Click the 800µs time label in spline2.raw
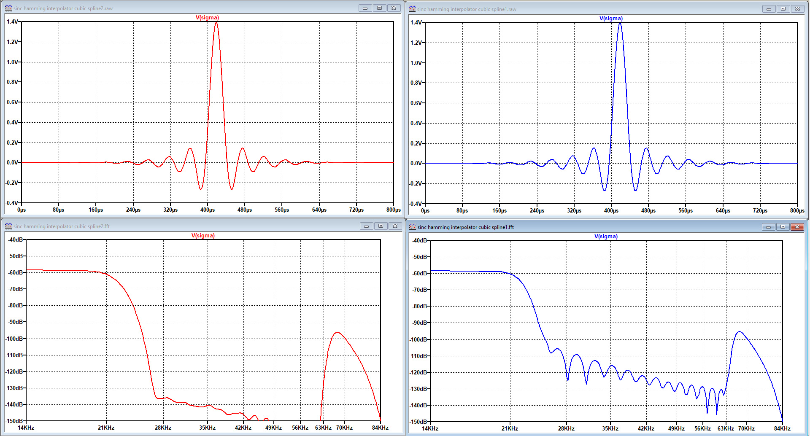The image size is (810, 436). tap(394, 210)
